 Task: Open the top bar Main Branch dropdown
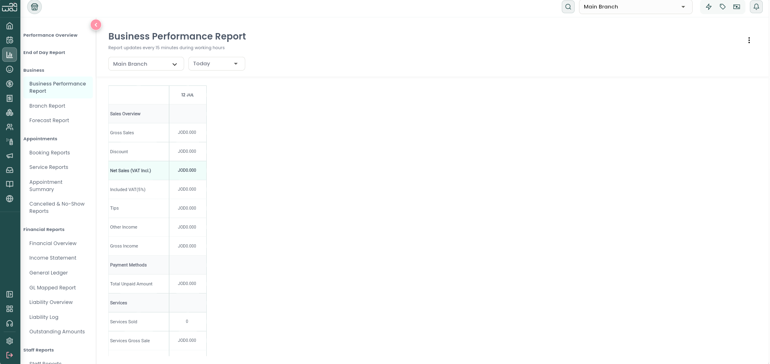coord(635,7)
